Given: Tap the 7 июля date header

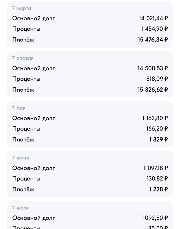Looking at the screenshot, I should [x=20, y=208].
